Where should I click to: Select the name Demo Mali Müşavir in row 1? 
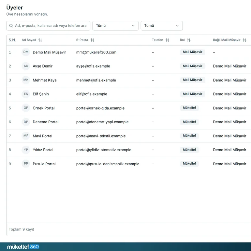(49, 52)
